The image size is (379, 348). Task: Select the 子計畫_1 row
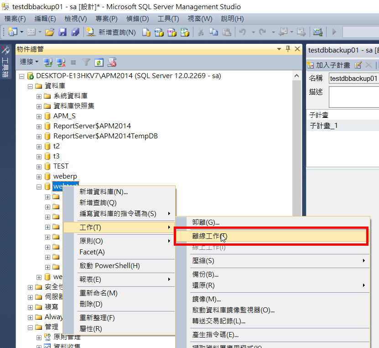pyautogui.click(x=343, y=126)
